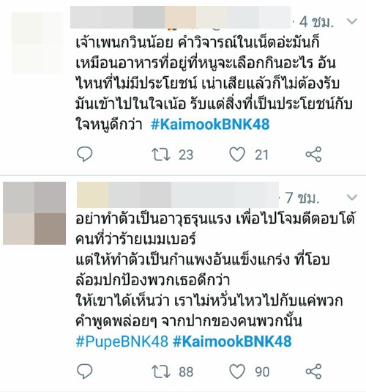
Task: Open #KaimookBNK48 hashtag in first tweet
Action: (x=210, y=125)
